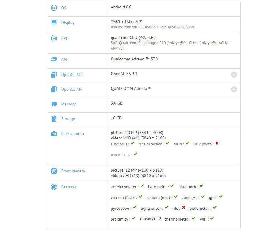Click the CPU chip icon
The width and height of the screenshot is (272, 232).
coord(54,38)
